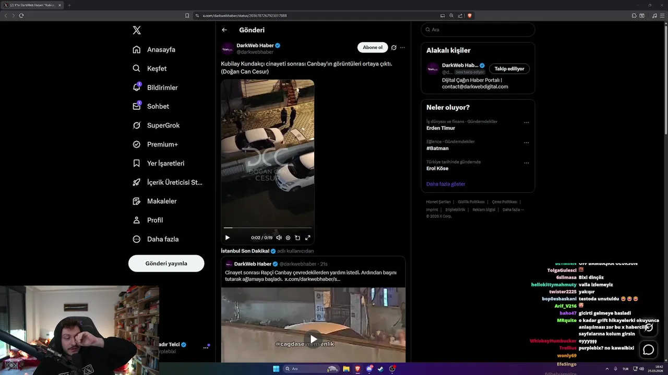The height and width of the screenshot is (375, 668).
Task: Click Gönderi yayınla button
Action: point(166,264)
